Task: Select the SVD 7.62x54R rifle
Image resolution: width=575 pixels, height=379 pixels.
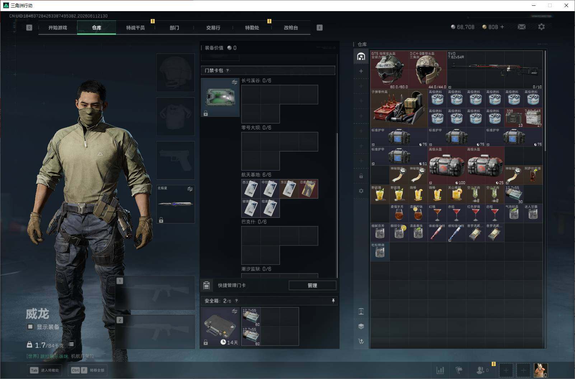Action: (495, 70)
